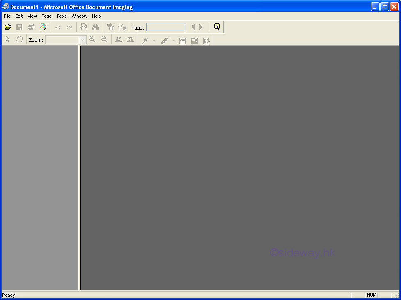Screen dimensions: 401x300
Task: Open the Edit menu
Action: click(x=19, y=16)
